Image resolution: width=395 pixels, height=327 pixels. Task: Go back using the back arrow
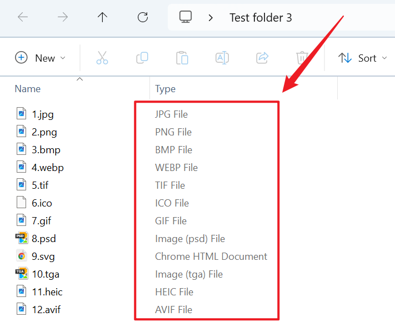click(x=23, y=17)
